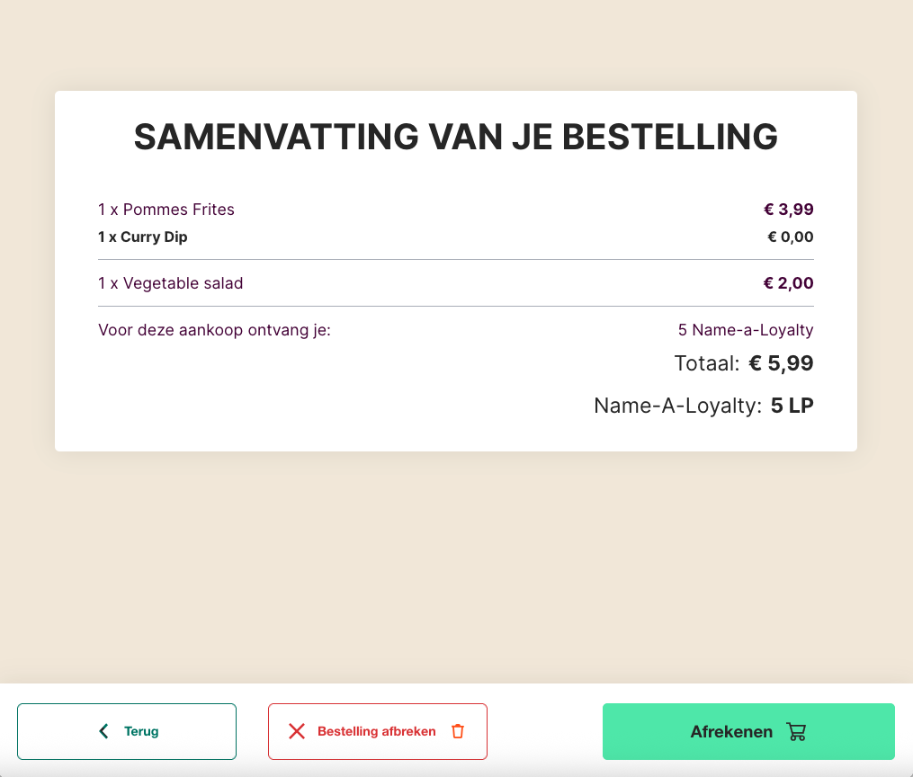This screenshot has height=777, width=913.
Task: Click the 'Name-A-Loyalty:' summary label
Action: pyautogui.click(x=678, y=406)
